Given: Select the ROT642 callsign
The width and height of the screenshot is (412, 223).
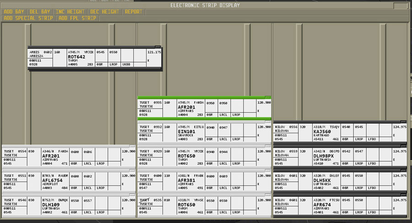Looking at the screenshot, I should tap(76, 57).
